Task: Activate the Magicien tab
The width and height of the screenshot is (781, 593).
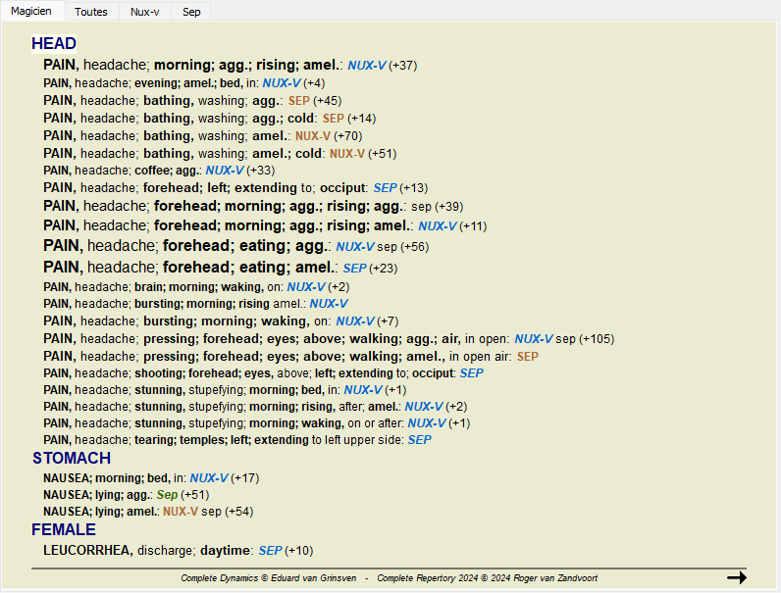Action: 31,12
